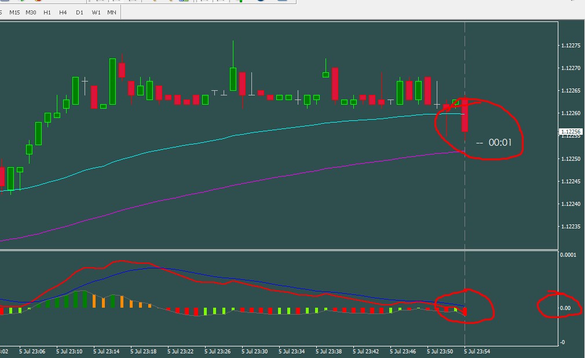The width and height of the screenshot is (585, 358).
Task: Click the 5 Jul 23:54 time label
Action: (x=477, y=351)
